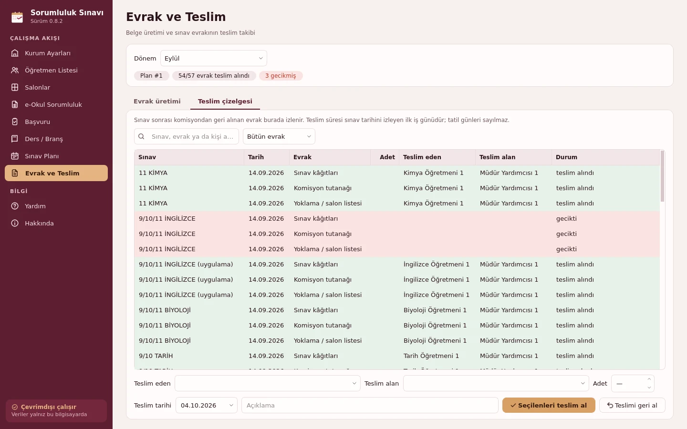Select overdue 9/10/11 İNGİLİZCE Yoklama / salon listesi row
687x429 pixels.
[x=397, y=249]
